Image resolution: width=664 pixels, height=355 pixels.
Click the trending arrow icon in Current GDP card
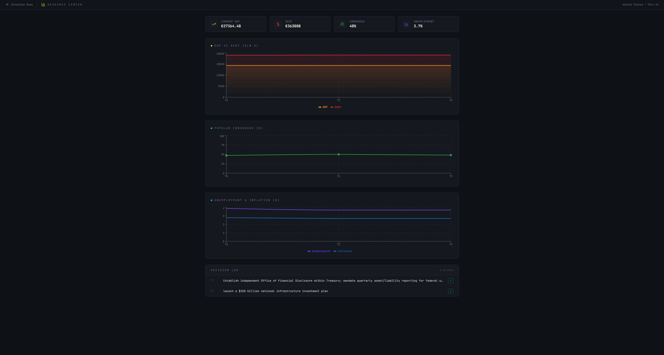[214, 24]
